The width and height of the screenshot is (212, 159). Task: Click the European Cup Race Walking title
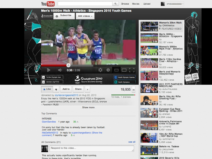pos(171,110)
